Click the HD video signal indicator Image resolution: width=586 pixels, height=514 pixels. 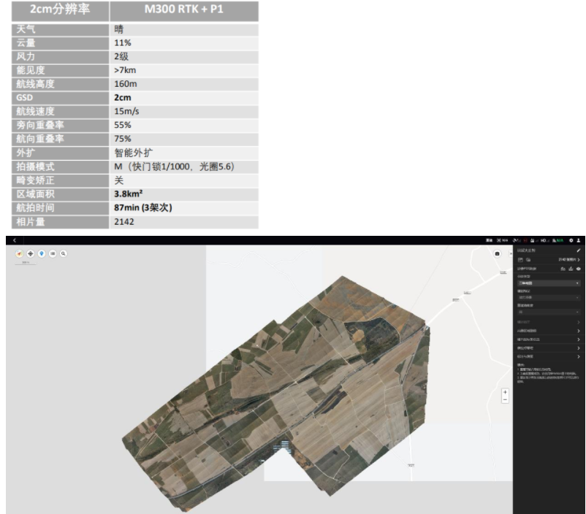(545, 240)
